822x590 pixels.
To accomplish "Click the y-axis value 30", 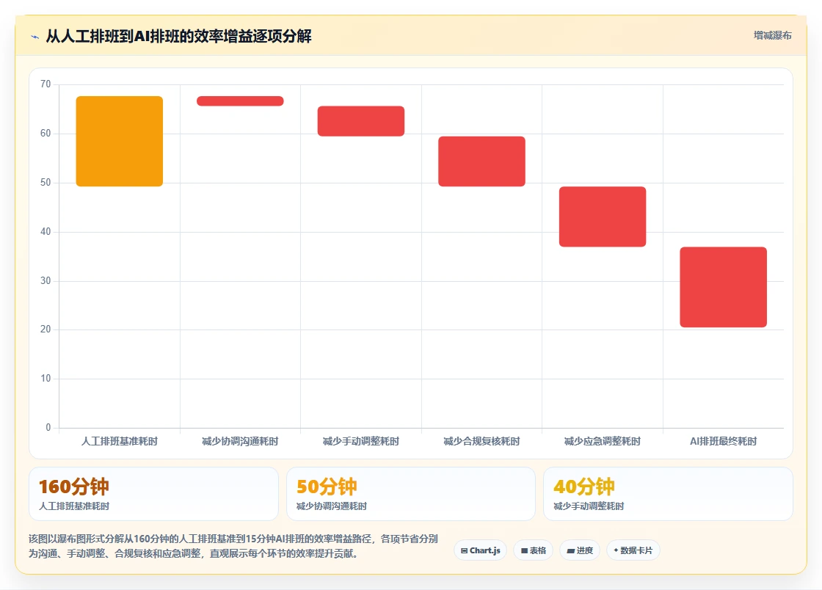I will click(46, 280).
